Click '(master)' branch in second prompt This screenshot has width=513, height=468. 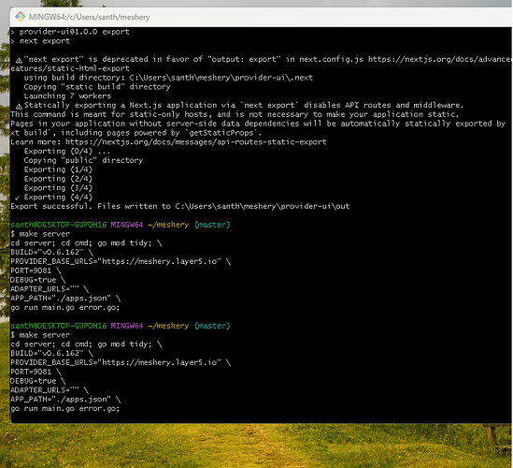click(x=212, y=326)
